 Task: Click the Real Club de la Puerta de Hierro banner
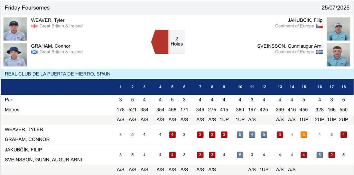(x=58, y=74)
